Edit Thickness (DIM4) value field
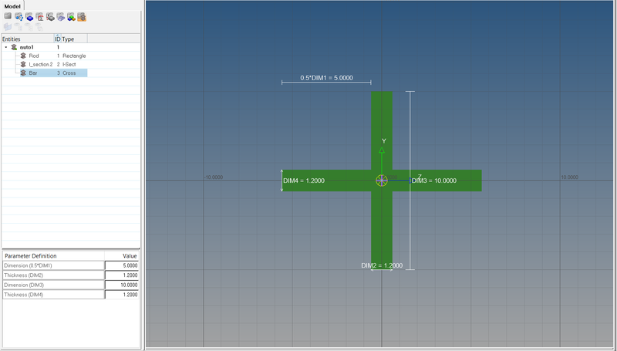This screenshot has height=351, width=617. pos(122,295)
